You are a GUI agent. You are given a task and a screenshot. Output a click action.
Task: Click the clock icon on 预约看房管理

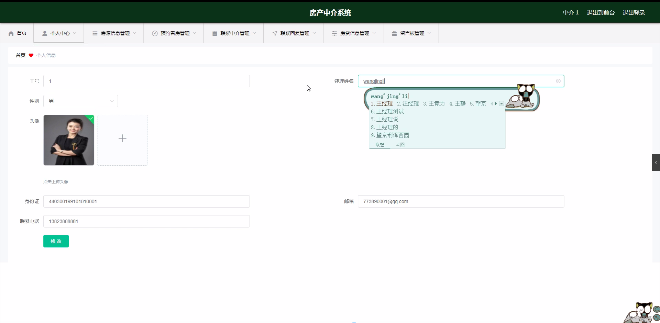(154, 33)
